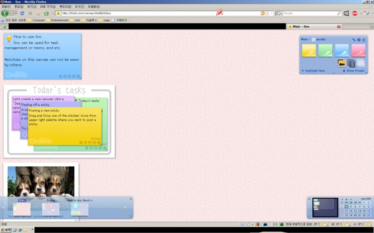
Task: Click the calendar home today icon
Action: pos(347,199)
